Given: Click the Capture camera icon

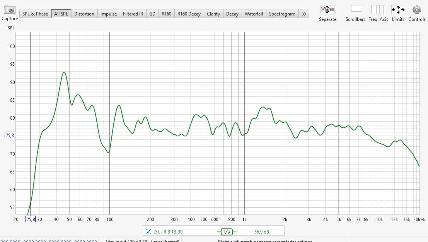Looking at the screenshot, I should click(10, 10).
